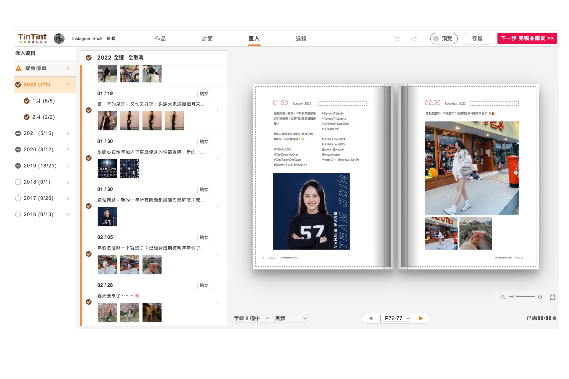The image size is (569, 379).
Task: Click the 02.05 title placeholder on right page
Action: pos(494,103)
